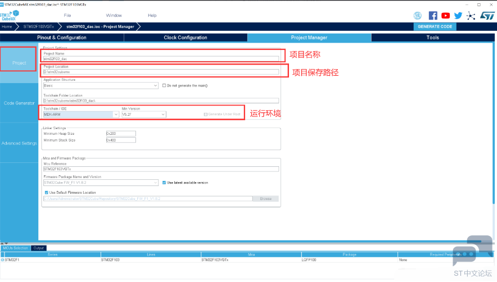
Task: Click the Mcu Reference field
Action: pos(161,169)
